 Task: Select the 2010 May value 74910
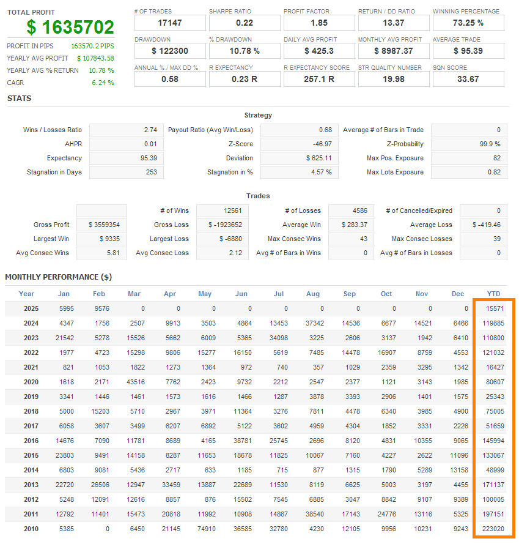tap(207, 529)
